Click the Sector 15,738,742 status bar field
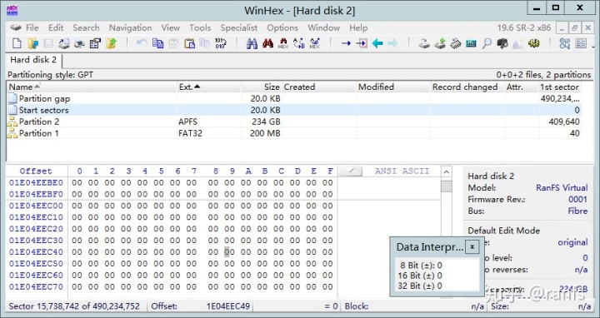 point(74,306)
